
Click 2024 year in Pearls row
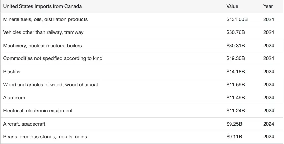coord(268,137)
